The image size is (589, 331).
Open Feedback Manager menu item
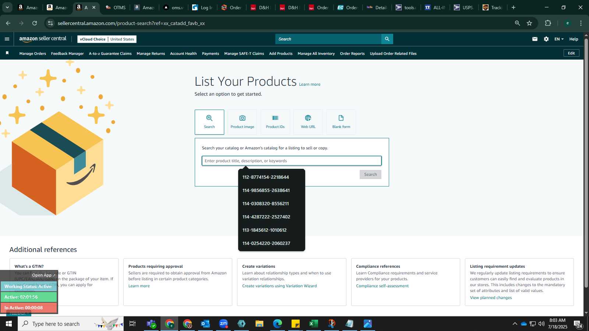tap(67, 53)
